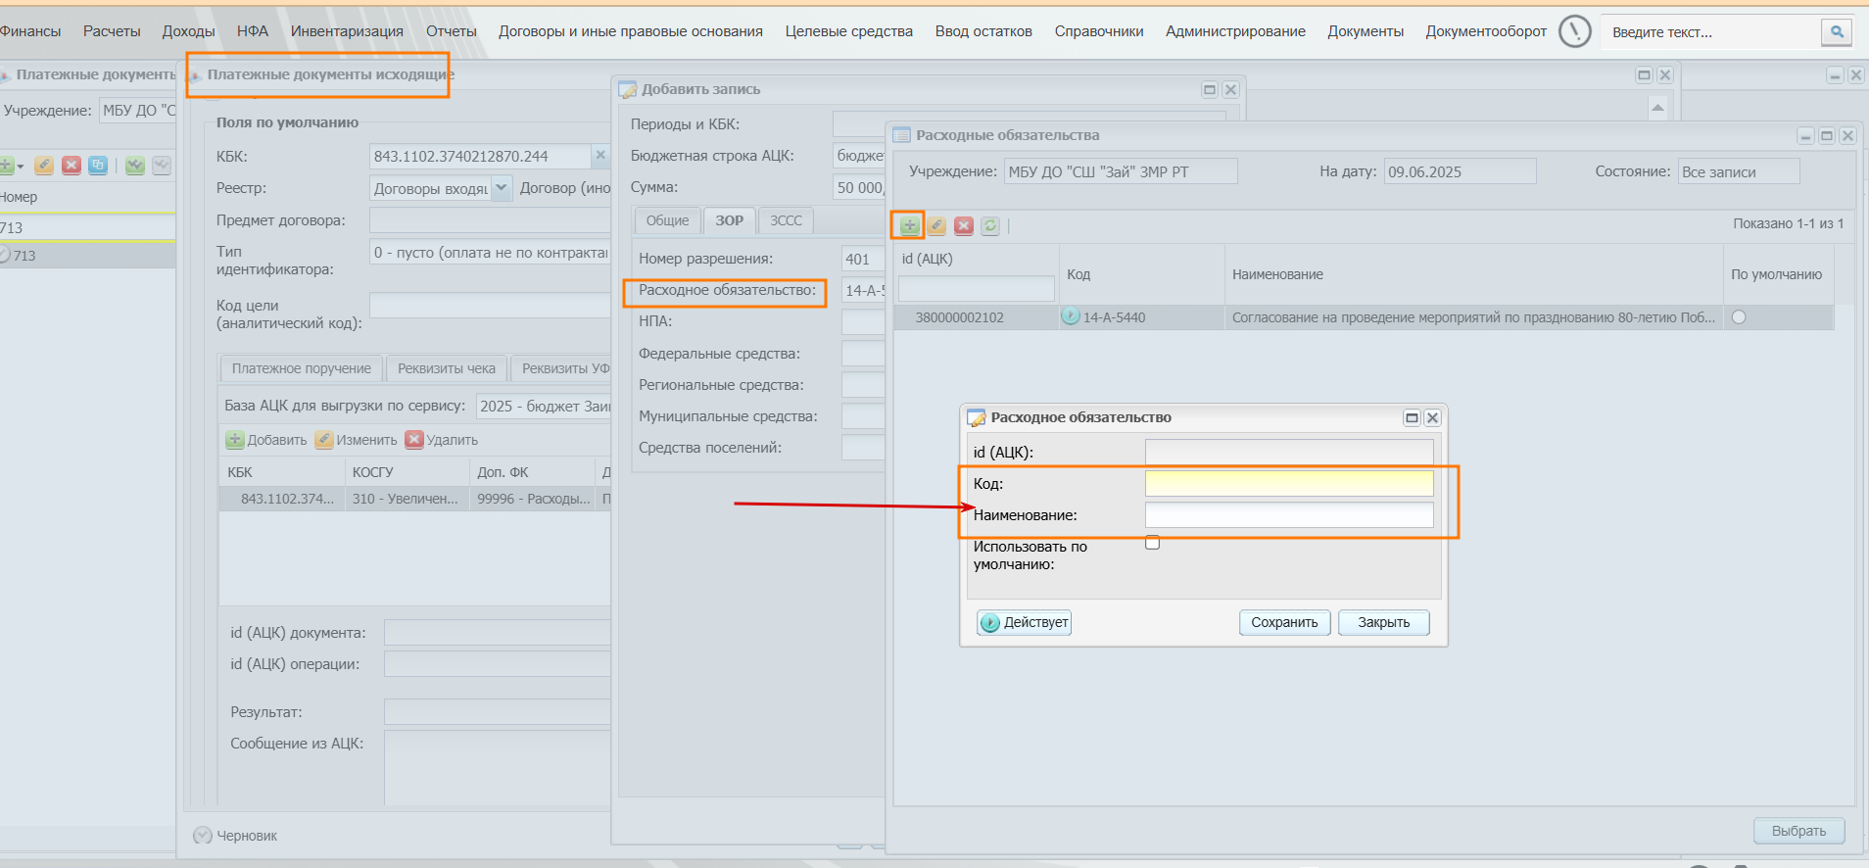Click the На дату field 09.06.2025

click(1460, 171)
